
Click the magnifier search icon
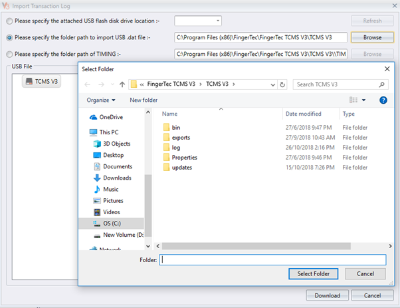click(x=381, y=84)
